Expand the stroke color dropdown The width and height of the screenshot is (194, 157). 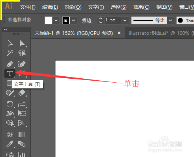pyautogui.click(x=73, y=20)
